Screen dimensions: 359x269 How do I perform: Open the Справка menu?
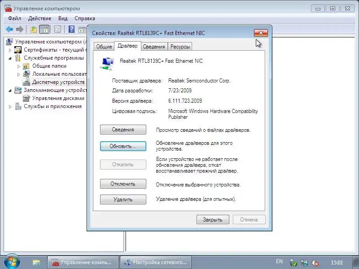pyautogui.click(x=85, y=18)
